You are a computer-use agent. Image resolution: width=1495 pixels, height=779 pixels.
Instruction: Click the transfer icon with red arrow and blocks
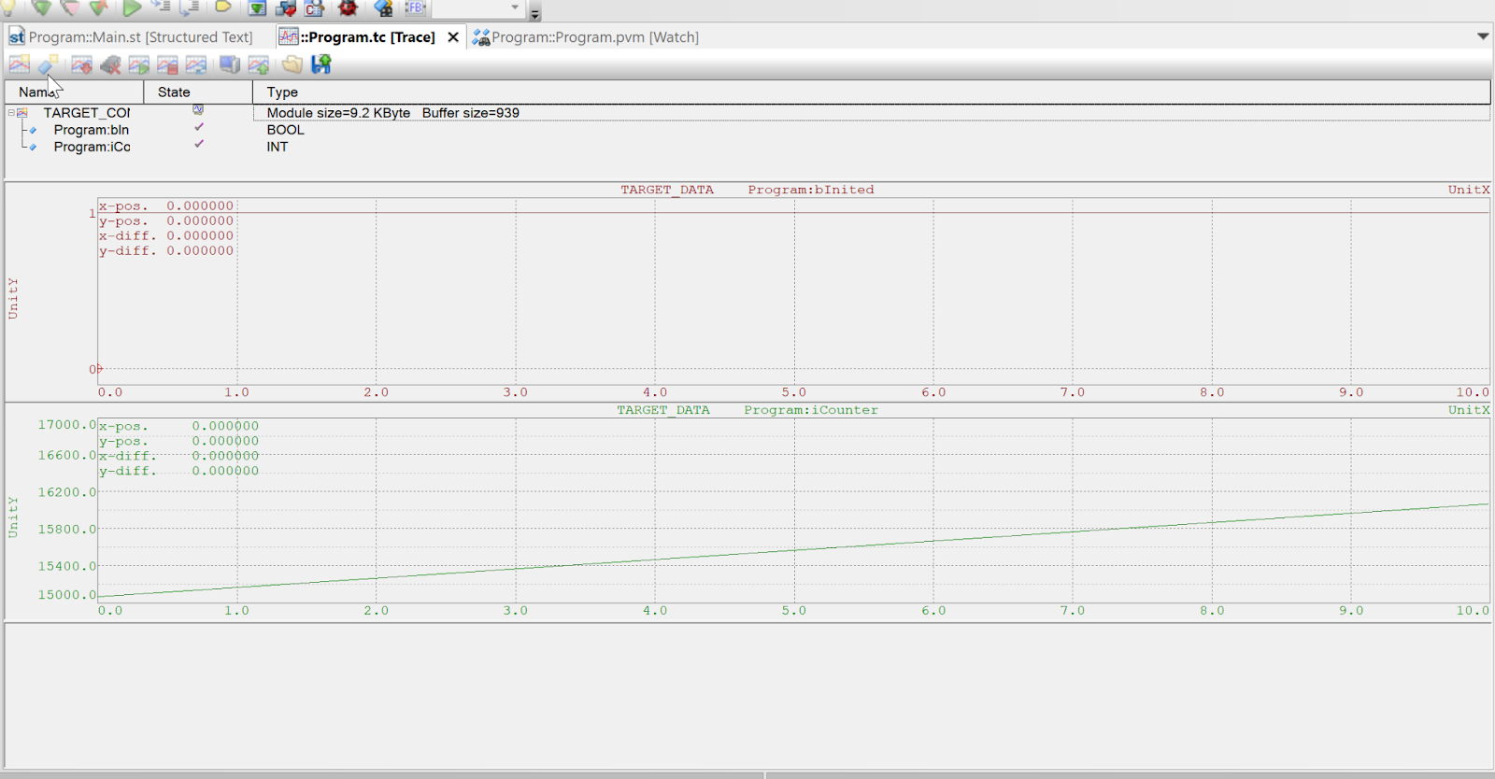click(x=285, y=7)
